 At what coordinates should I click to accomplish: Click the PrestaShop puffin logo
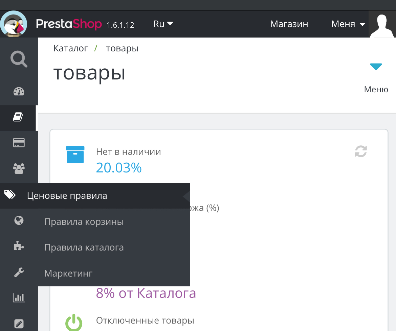pos(14,24)
